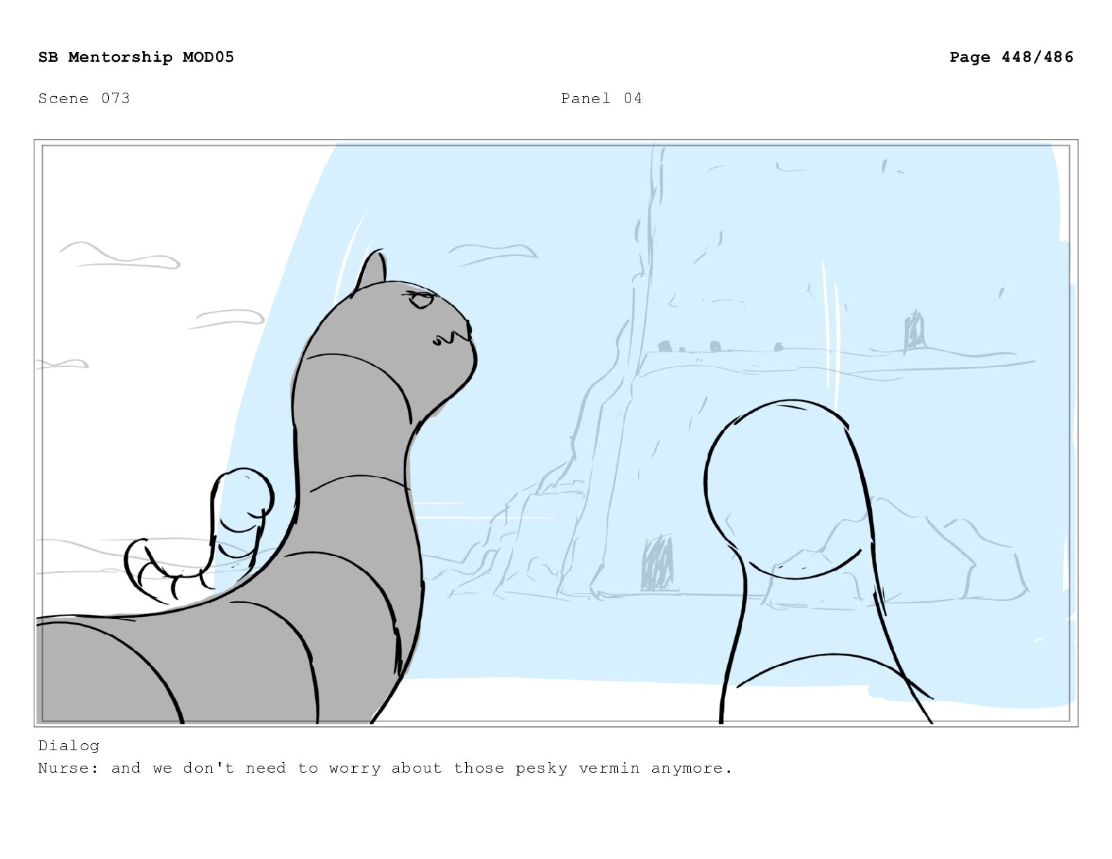Click the 'SB Mentorship MOD05' title text
1112x859 pixels.
136,57
